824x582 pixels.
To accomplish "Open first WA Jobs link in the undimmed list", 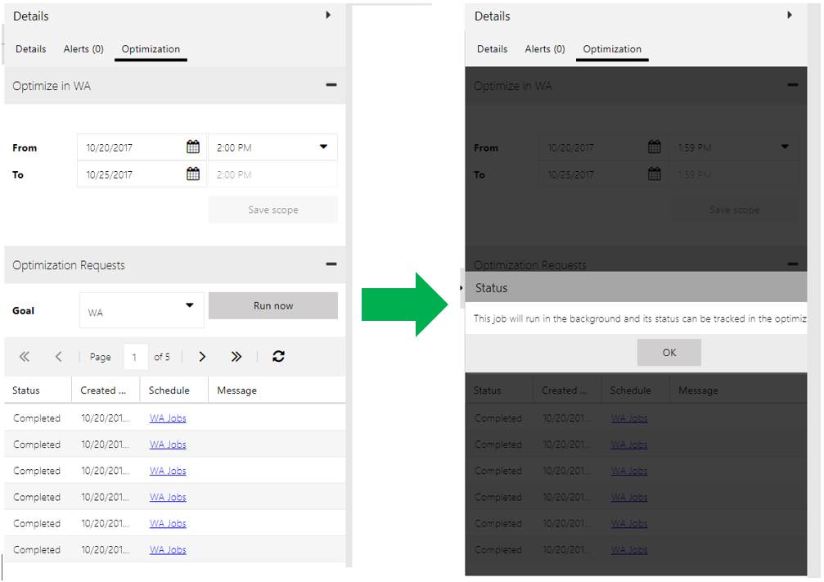I will 168,418.
